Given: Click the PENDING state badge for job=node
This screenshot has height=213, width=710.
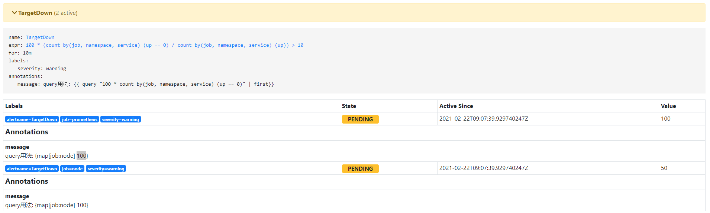Looking at the screenshot, I should [360, 169].
